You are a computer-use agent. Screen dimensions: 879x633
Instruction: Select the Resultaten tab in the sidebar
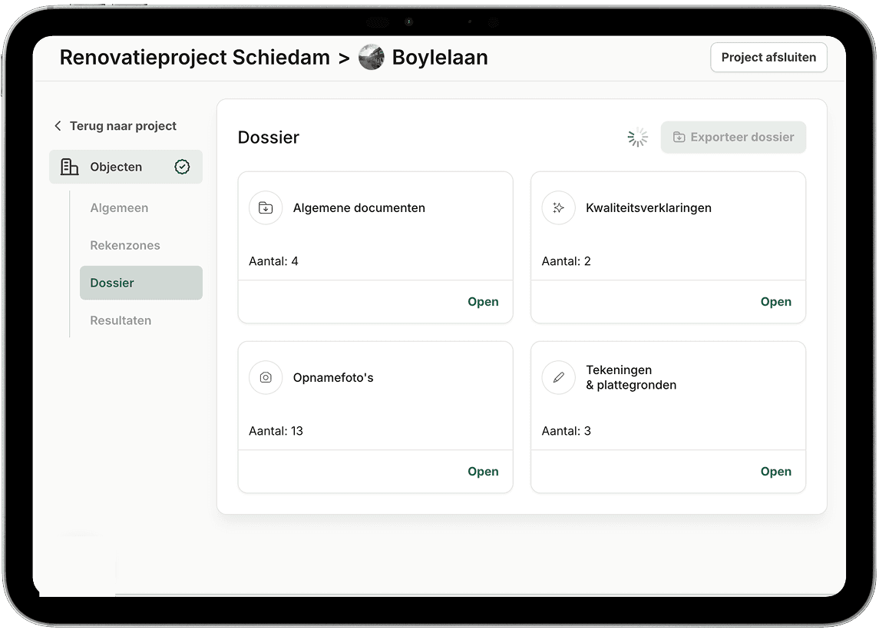[121, 320]
